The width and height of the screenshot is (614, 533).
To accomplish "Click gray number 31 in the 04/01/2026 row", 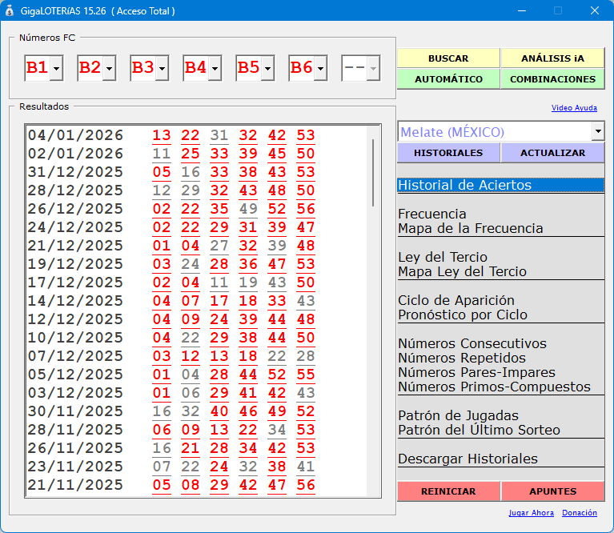I will click(219, 135).
